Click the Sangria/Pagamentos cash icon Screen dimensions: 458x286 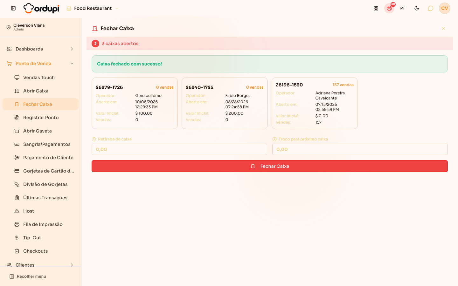(17, 144)
